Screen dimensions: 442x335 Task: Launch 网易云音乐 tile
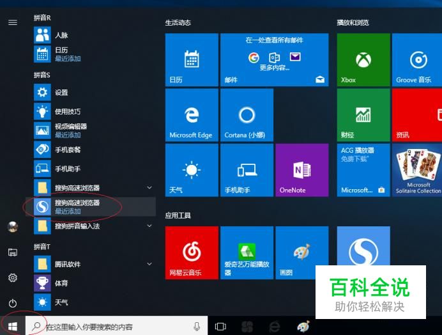coord(192,253)
